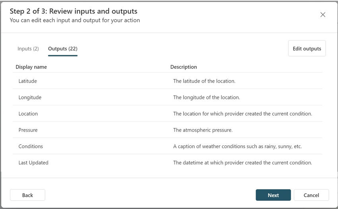Click the Longitude description text
Screen dimensions: 338x209
pos(206,97)
